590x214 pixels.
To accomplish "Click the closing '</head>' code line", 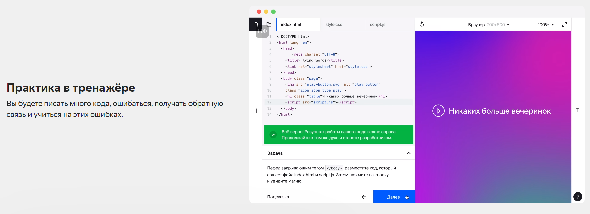I will [289, 73].
